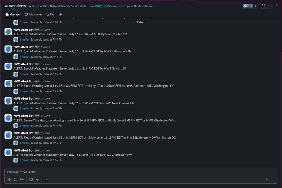Open huddle options dropdown arrow
The height and width of the screenshot is (188, 282).
pos(269,6)
